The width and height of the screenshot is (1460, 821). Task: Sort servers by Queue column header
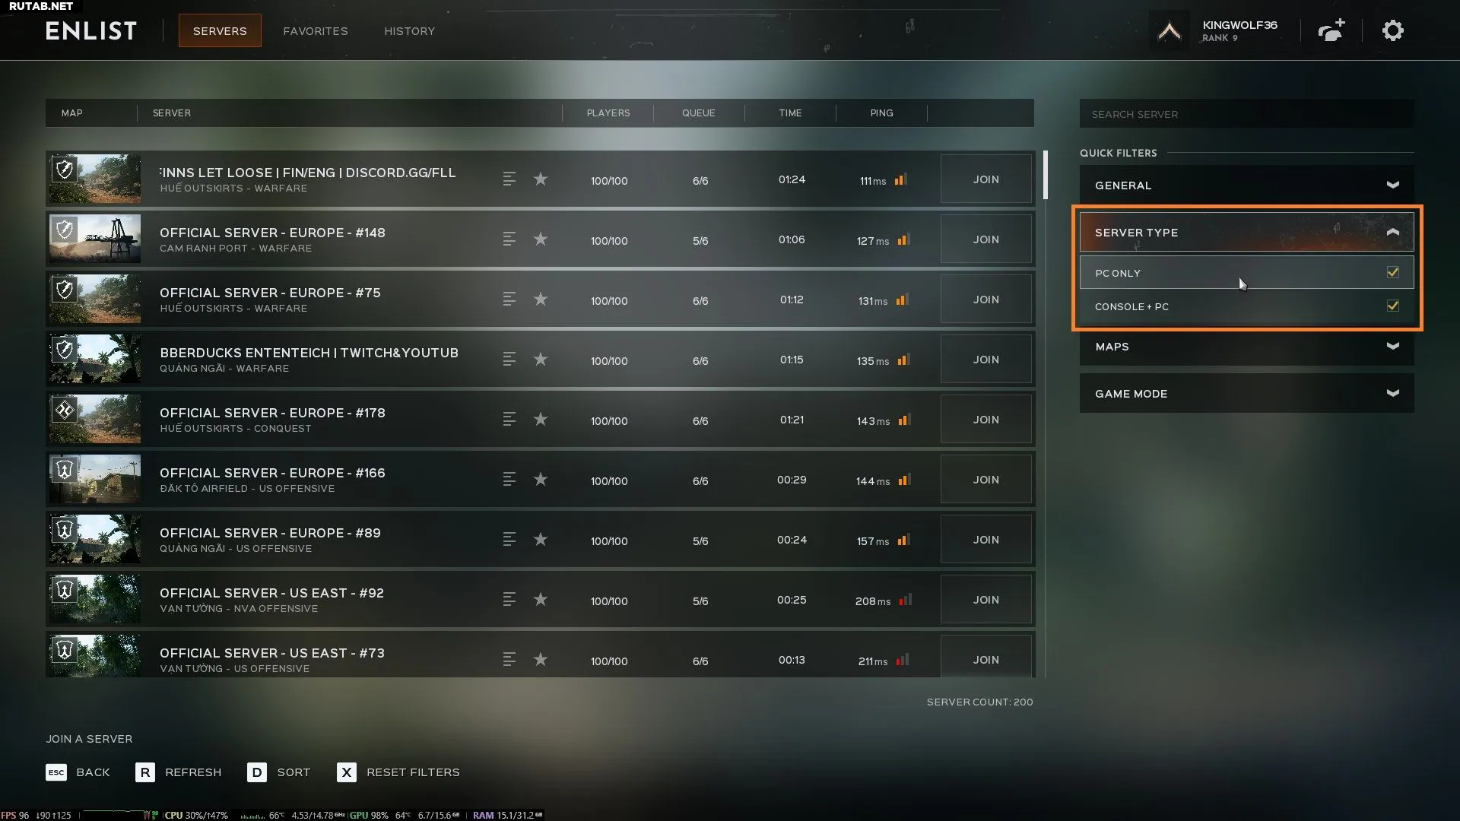[x=698, y=113]
